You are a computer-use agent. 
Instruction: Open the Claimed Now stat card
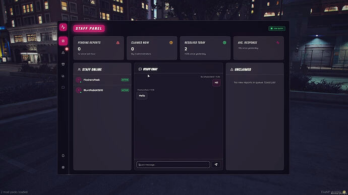[152, 48]
